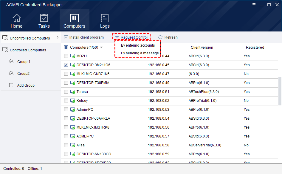Check the DESKTOP-J6AHKLA checkbox
Image resolution: width=282 pixels, height=174 pixels.
click(66, 118)
